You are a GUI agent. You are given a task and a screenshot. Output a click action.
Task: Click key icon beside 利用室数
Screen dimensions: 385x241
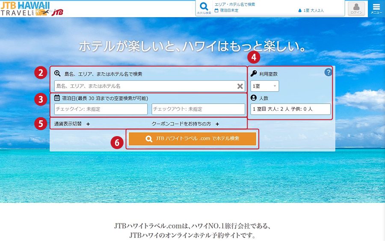click(x=254, y=73)
